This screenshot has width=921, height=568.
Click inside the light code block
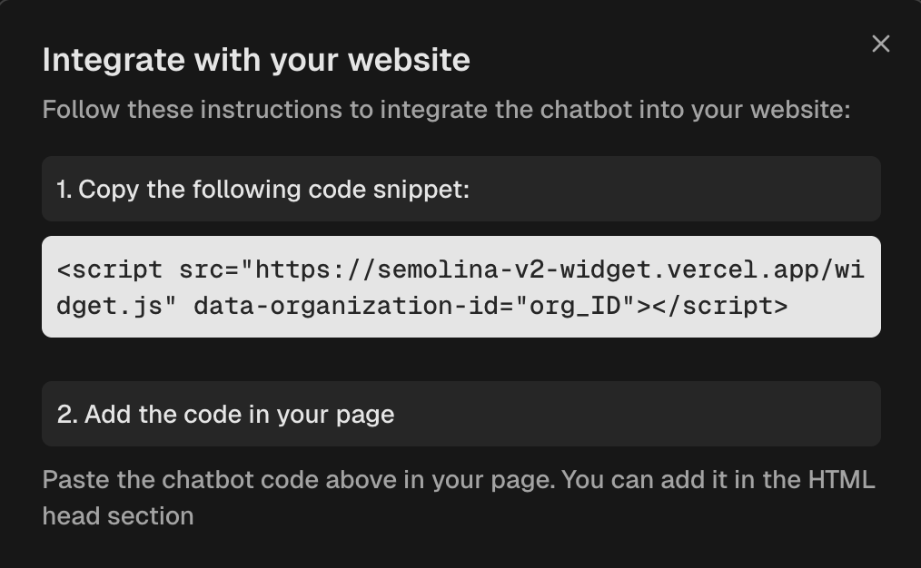point(460,287)
